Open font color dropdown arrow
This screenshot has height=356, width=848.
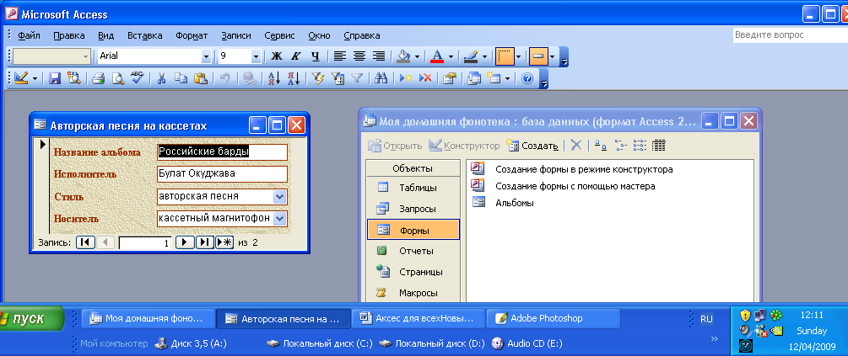point(451,56)
